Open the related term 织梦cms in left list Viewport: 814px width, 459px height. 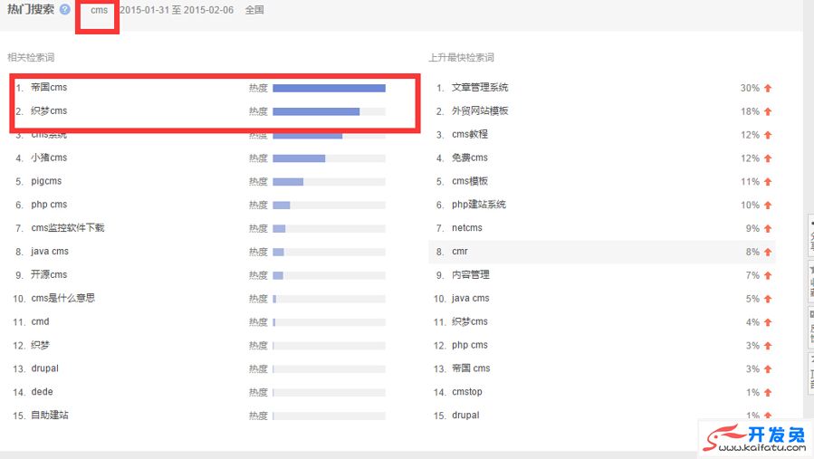[49, 110]
